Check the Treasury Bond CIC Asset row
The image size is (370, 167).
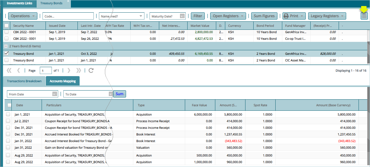pos(6,60)
